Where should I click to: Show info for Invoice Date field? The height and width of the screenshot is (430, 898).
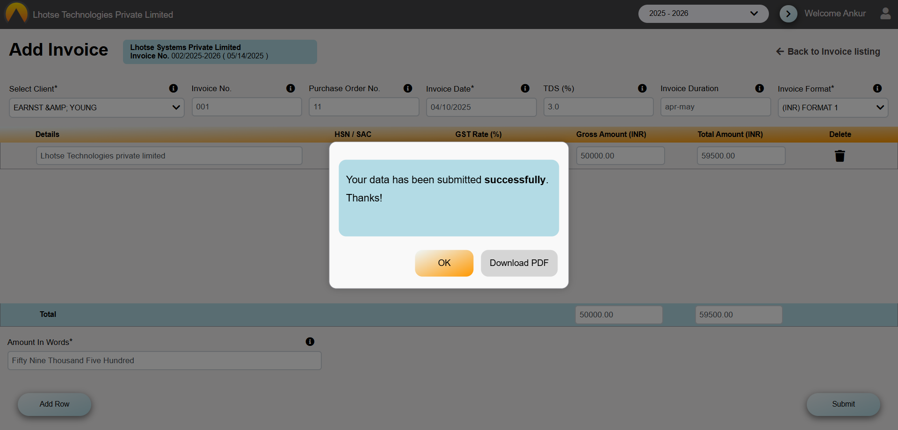(525, 88)
